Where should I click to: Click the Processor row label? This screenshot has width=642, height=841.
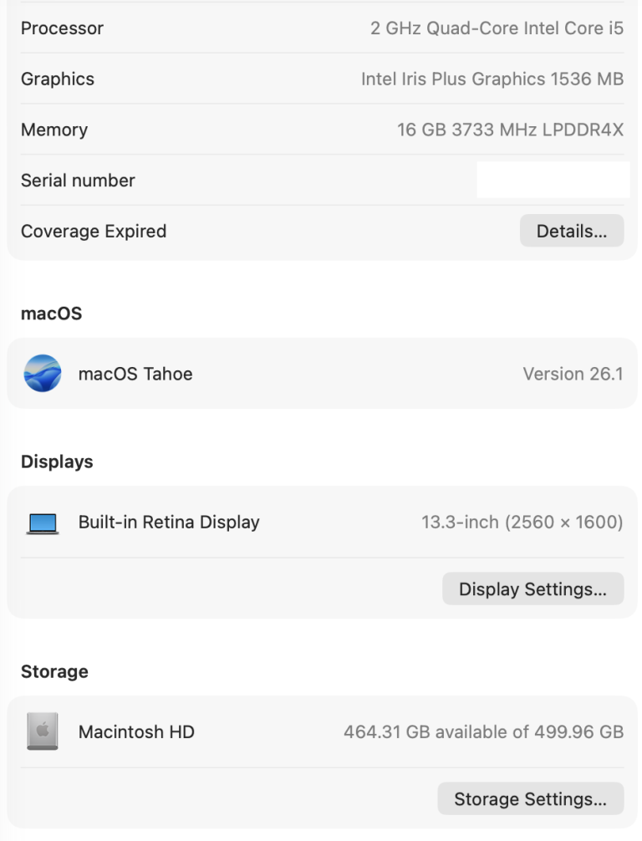(63, 28)
